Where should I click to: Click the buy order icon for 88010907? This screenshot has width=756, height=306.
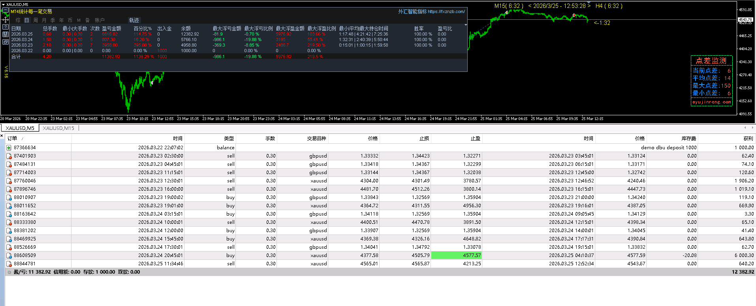point(9,197)
